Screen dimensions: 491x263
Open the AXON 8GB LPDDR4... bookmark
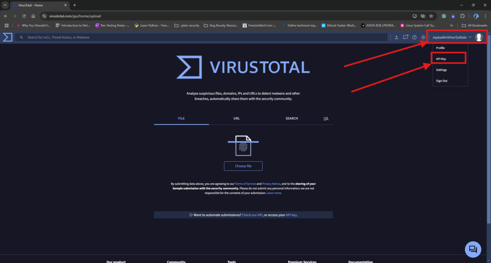pyautogui.click(x=378, y=25)
